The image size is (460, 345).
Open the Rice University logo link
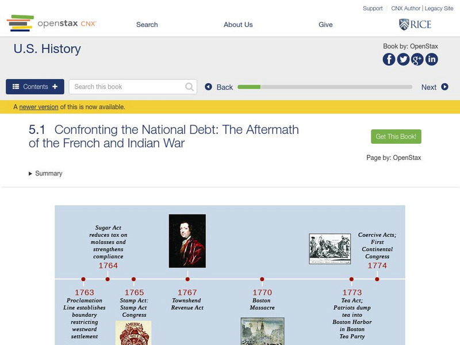point(415,24)
